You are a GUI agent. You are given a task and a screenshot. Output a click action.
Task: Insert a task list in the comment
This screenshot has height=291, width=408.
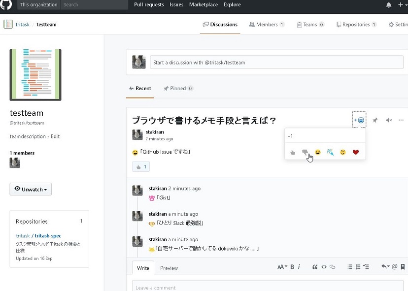coord(367,267)
